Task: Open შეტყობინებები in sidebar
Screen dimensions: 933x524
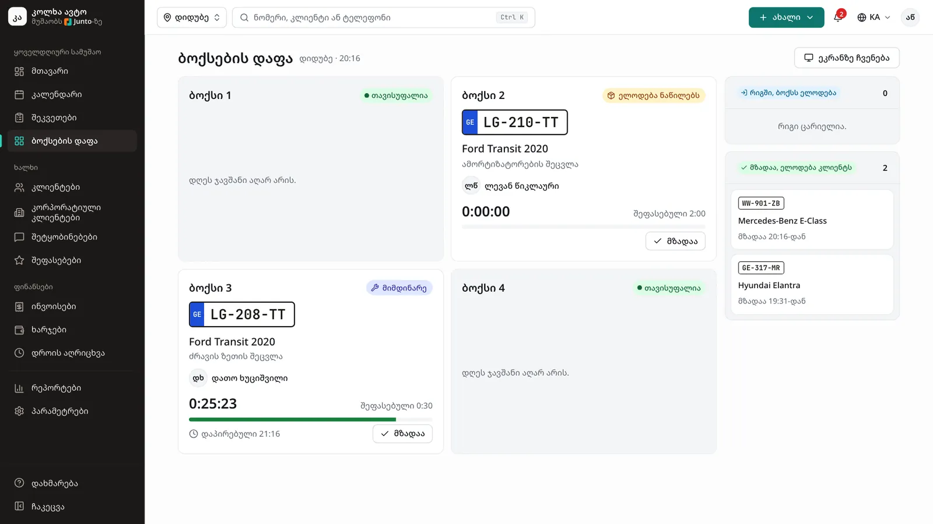Action: 72,237
